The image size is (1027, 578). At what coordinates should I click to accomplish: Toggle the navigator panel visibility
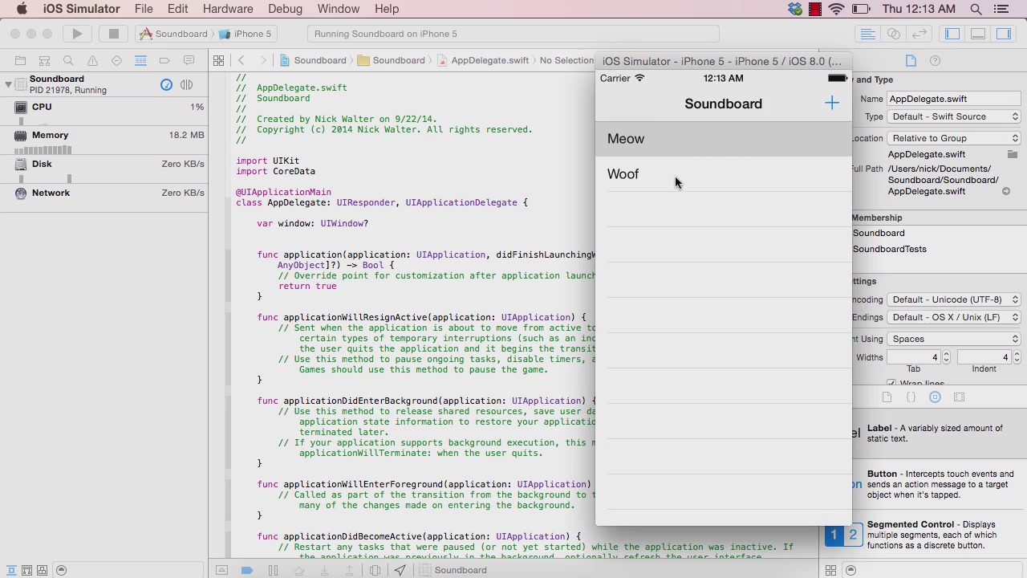coord(952,34)
